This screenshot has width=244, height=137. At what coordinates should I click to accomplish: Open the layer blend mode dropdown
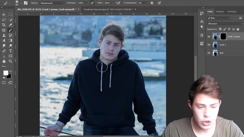(x=225, y=24)
